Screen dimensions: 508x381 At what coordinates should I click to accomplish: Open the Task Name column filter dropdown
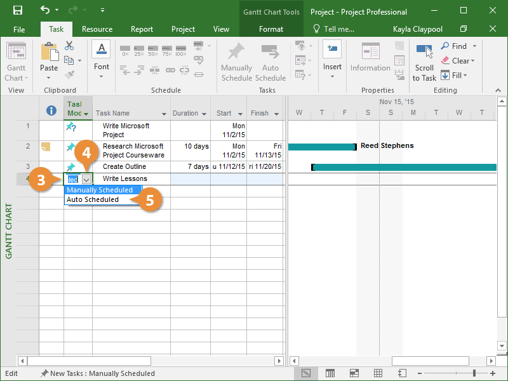pyautogui.click(x=164, y=114)
